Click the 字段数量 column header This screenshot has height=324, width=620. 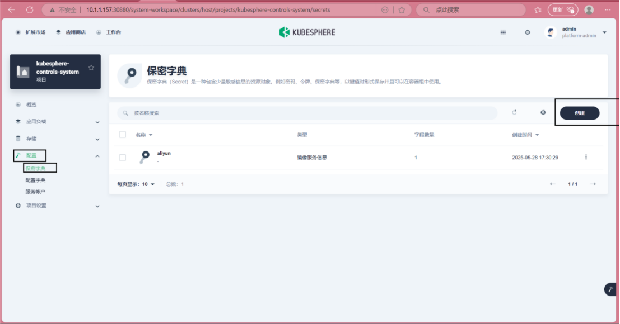click(425, 135)
